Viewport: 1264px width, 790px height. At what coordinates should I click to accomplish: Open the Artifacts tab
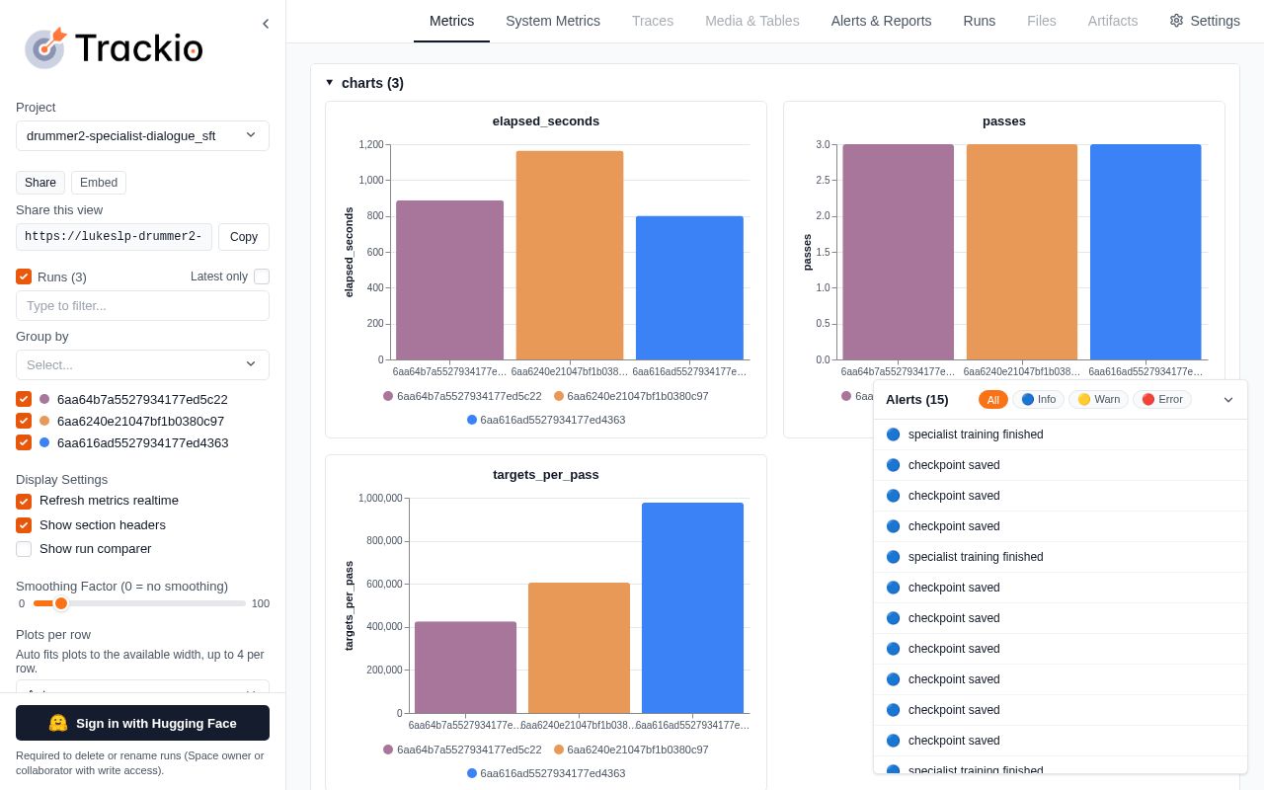pyautogui.click(x=1113, y=21)
